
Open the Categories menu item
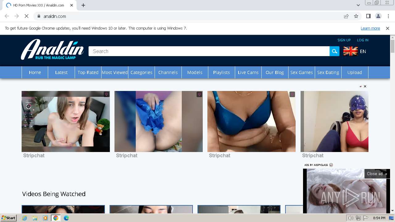click(x=141, y=72)
